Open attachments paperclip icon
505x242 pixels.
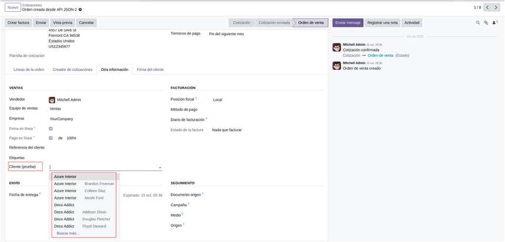pos(486,23)
